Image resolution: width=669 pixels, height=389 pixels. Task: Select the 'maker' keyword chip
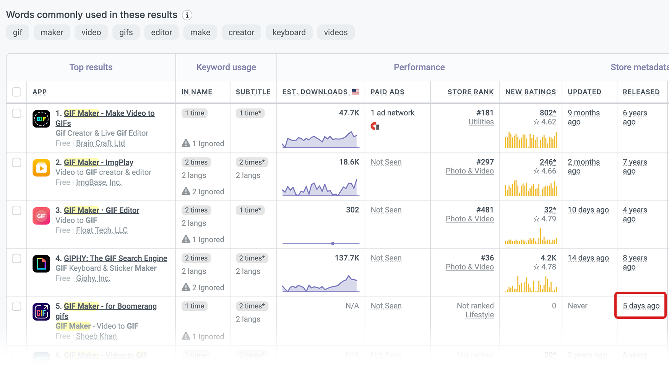click(x=52, y=32)
